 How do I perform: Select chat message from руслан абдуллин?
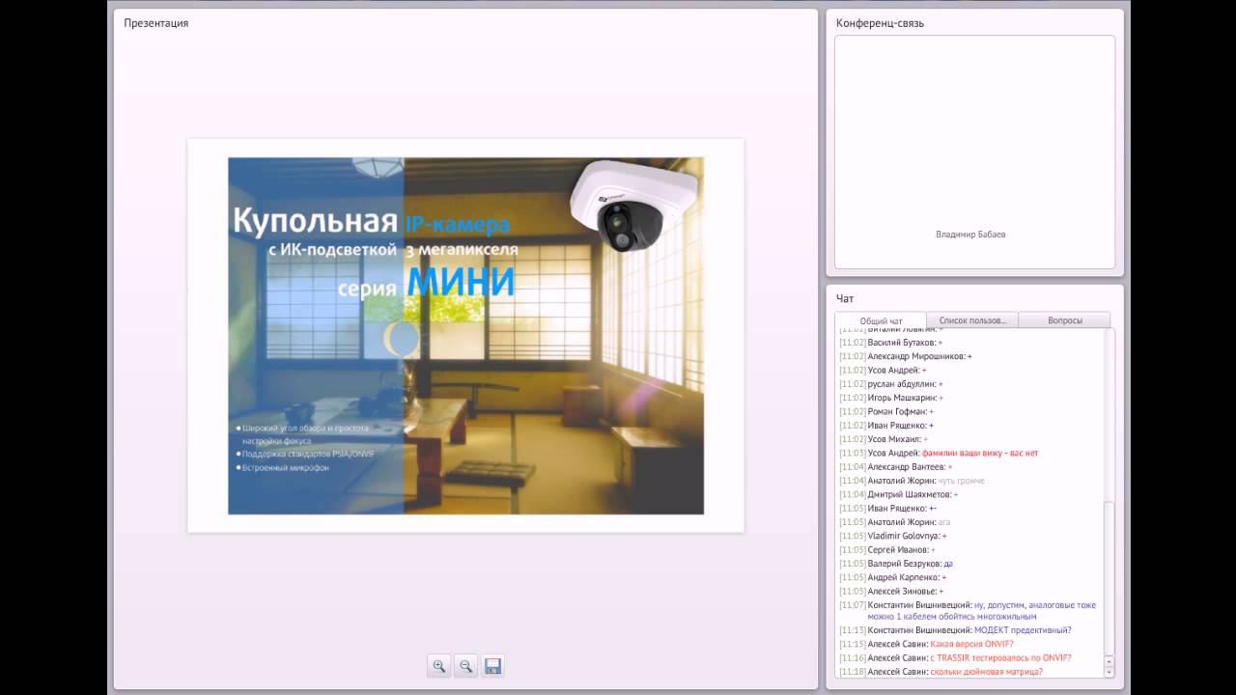click(890, 384)
